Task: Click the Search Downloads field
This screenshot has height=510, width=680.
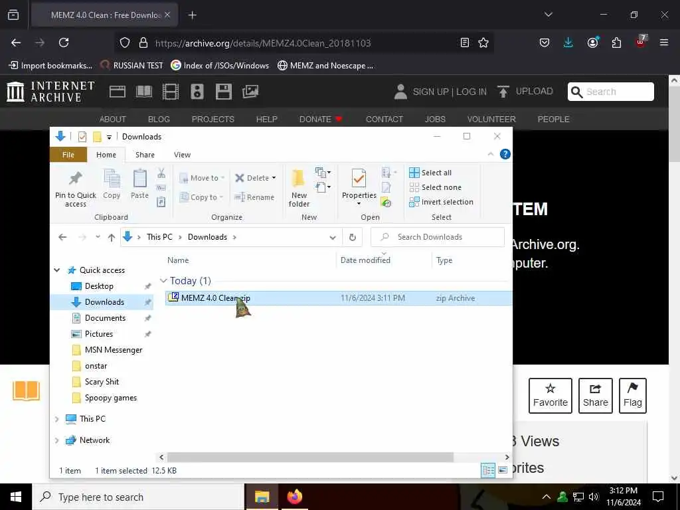Action: [438, 237]
